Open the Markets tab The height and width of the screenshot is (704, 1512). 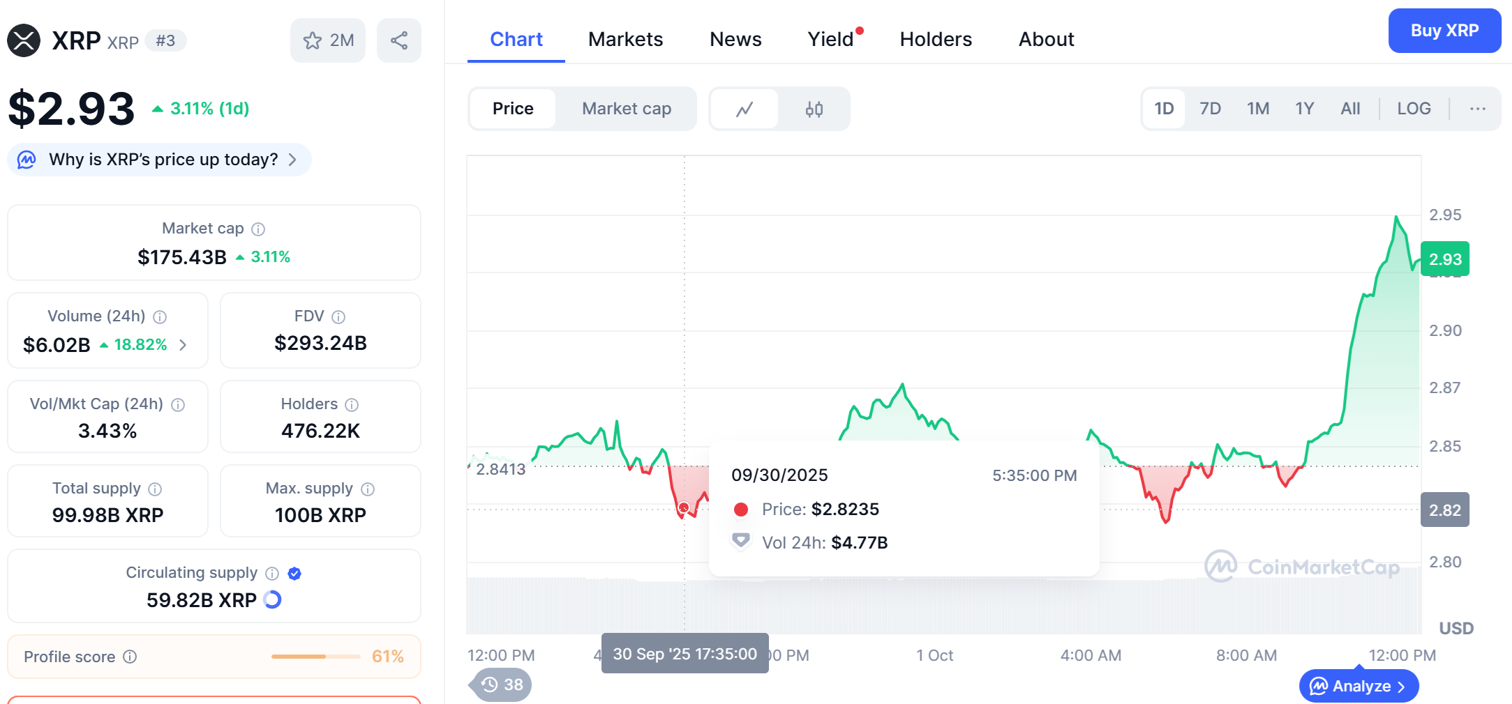coord(625,39)
